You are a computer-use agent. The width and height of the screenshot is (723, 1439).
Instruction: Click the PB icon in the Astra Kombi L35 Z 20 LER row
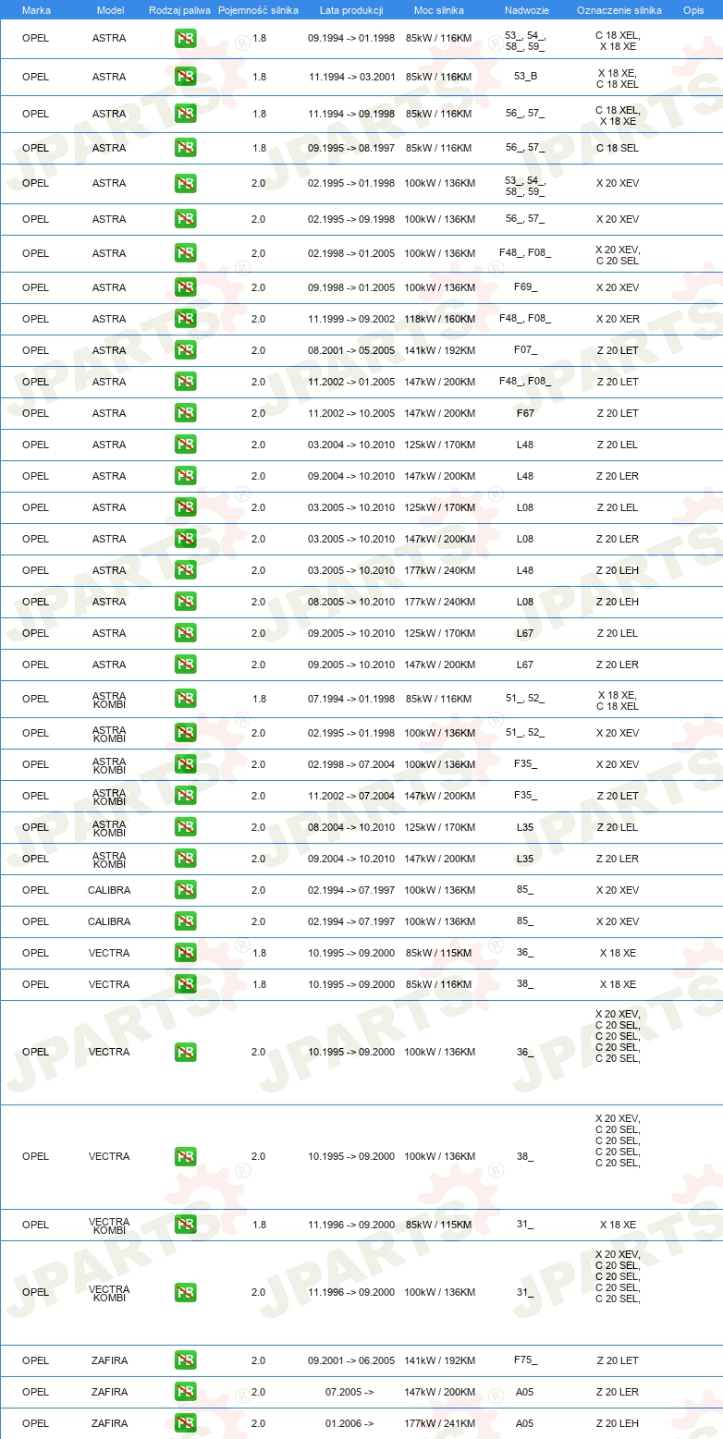pos(185,859)
